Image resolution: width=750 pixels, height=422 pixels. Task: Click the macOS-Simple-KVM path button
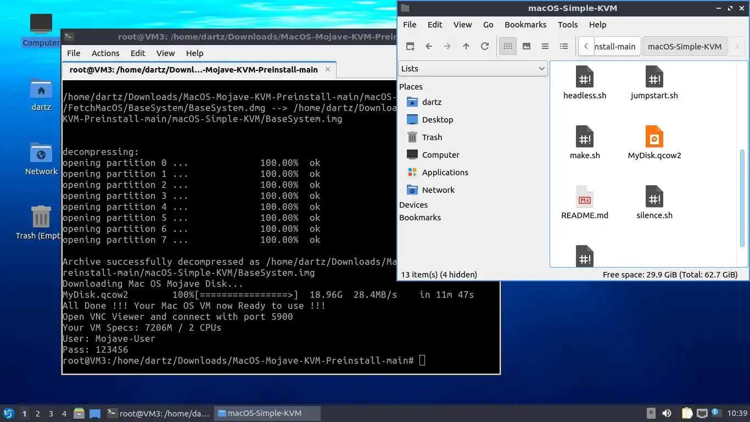coord(685,46)
